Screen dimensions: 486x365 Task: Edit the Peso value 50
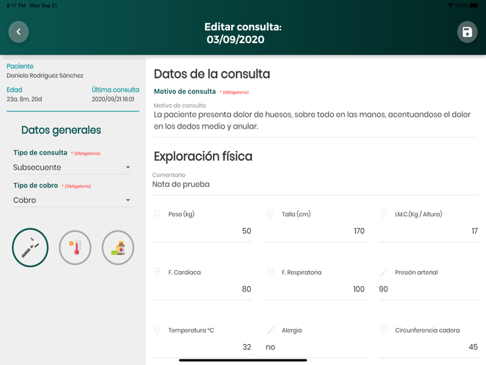(x=203, y=231)
